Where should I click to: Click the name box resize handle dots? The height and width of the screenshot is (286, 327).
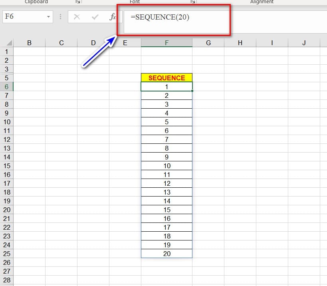(x=60, y=17)
